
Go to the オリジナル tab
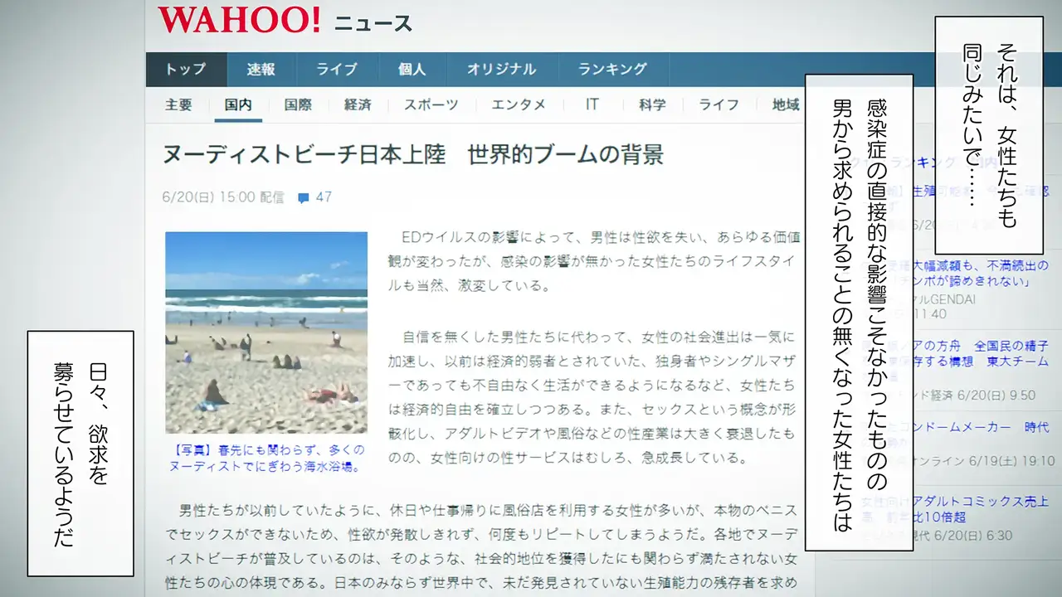[501, 70]
